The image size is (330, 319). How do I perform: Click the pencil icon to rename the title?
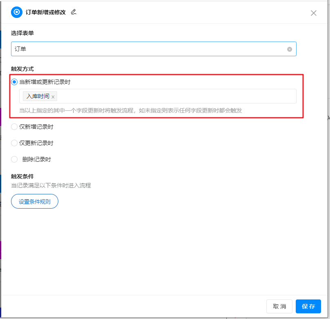[73, 12]
